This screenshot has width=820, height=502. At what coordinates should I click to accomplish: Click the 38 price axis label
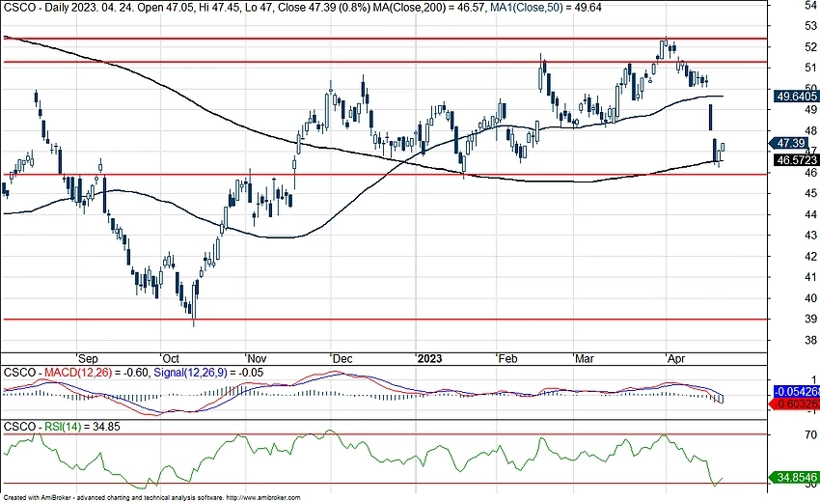pyautogui.click(x=810, y=340)
